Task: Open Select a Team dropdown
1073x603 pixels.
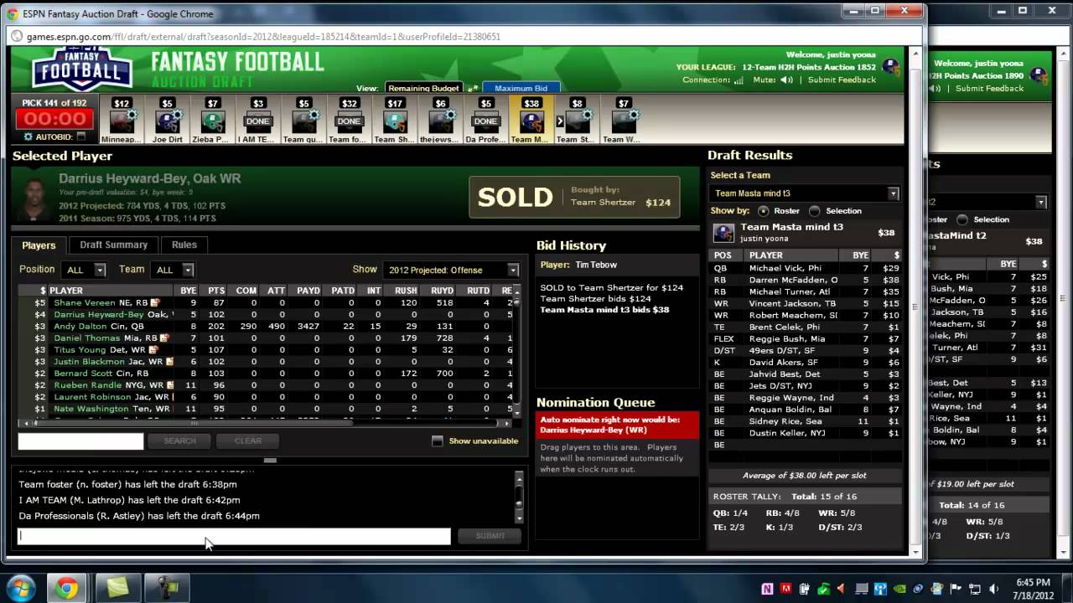Action: pos(805,193)
